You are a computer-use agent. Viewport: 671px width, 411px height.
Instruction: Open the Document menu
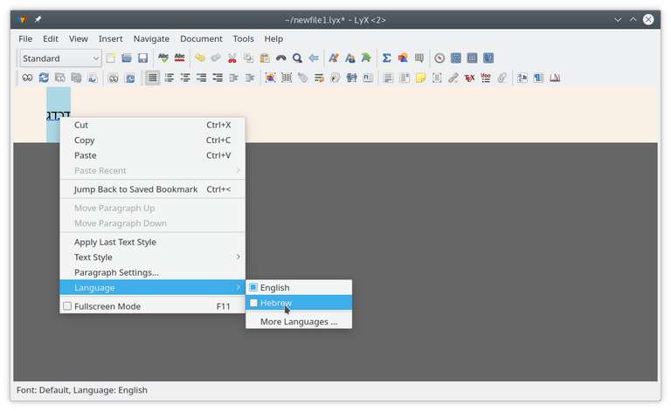[x=201, y=39]
